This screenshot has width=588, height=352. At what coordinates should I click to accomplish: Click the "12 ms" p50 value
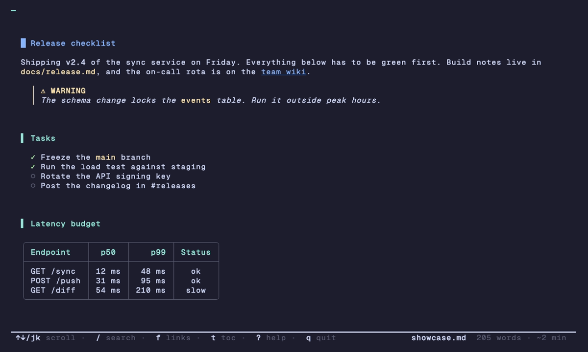point(108,271)
